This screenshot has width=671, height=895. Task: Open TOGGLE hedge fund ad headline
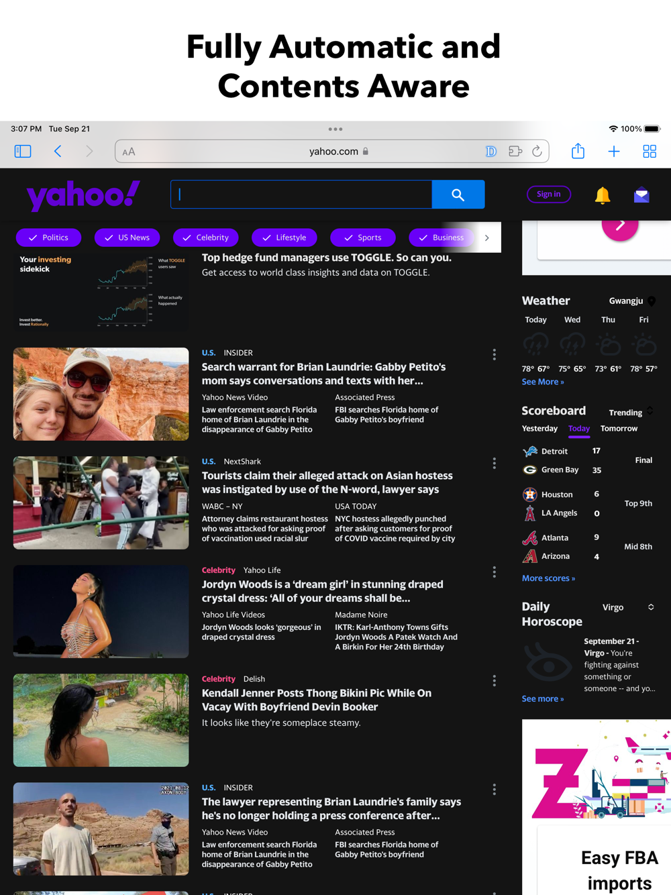coord(327,258)
